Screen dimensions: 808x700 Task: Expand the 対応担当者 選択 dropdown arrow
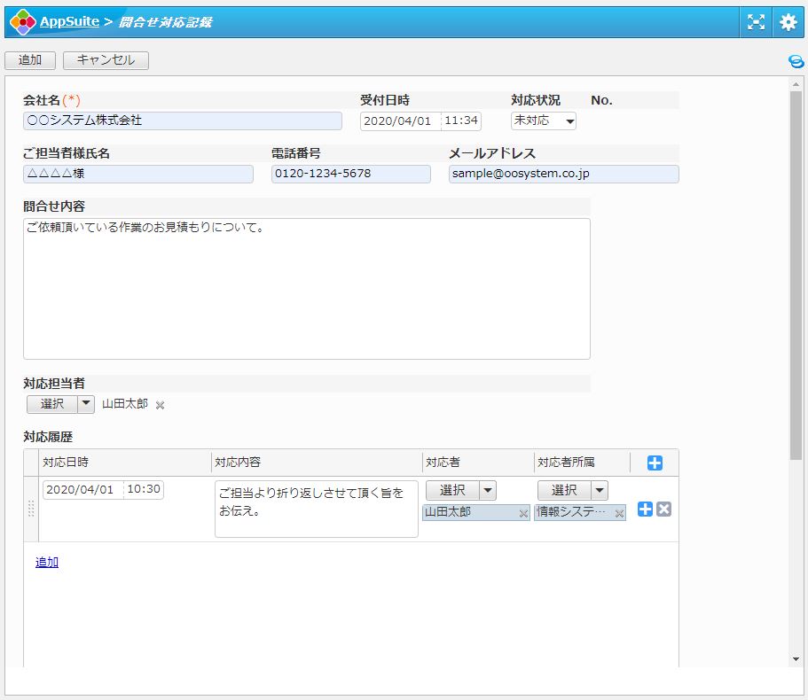tap(85, 404)
